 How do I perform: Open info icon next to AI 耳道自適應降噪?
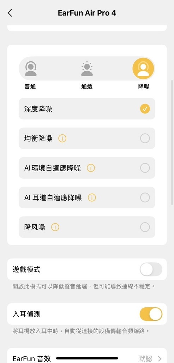pos(92,198)
